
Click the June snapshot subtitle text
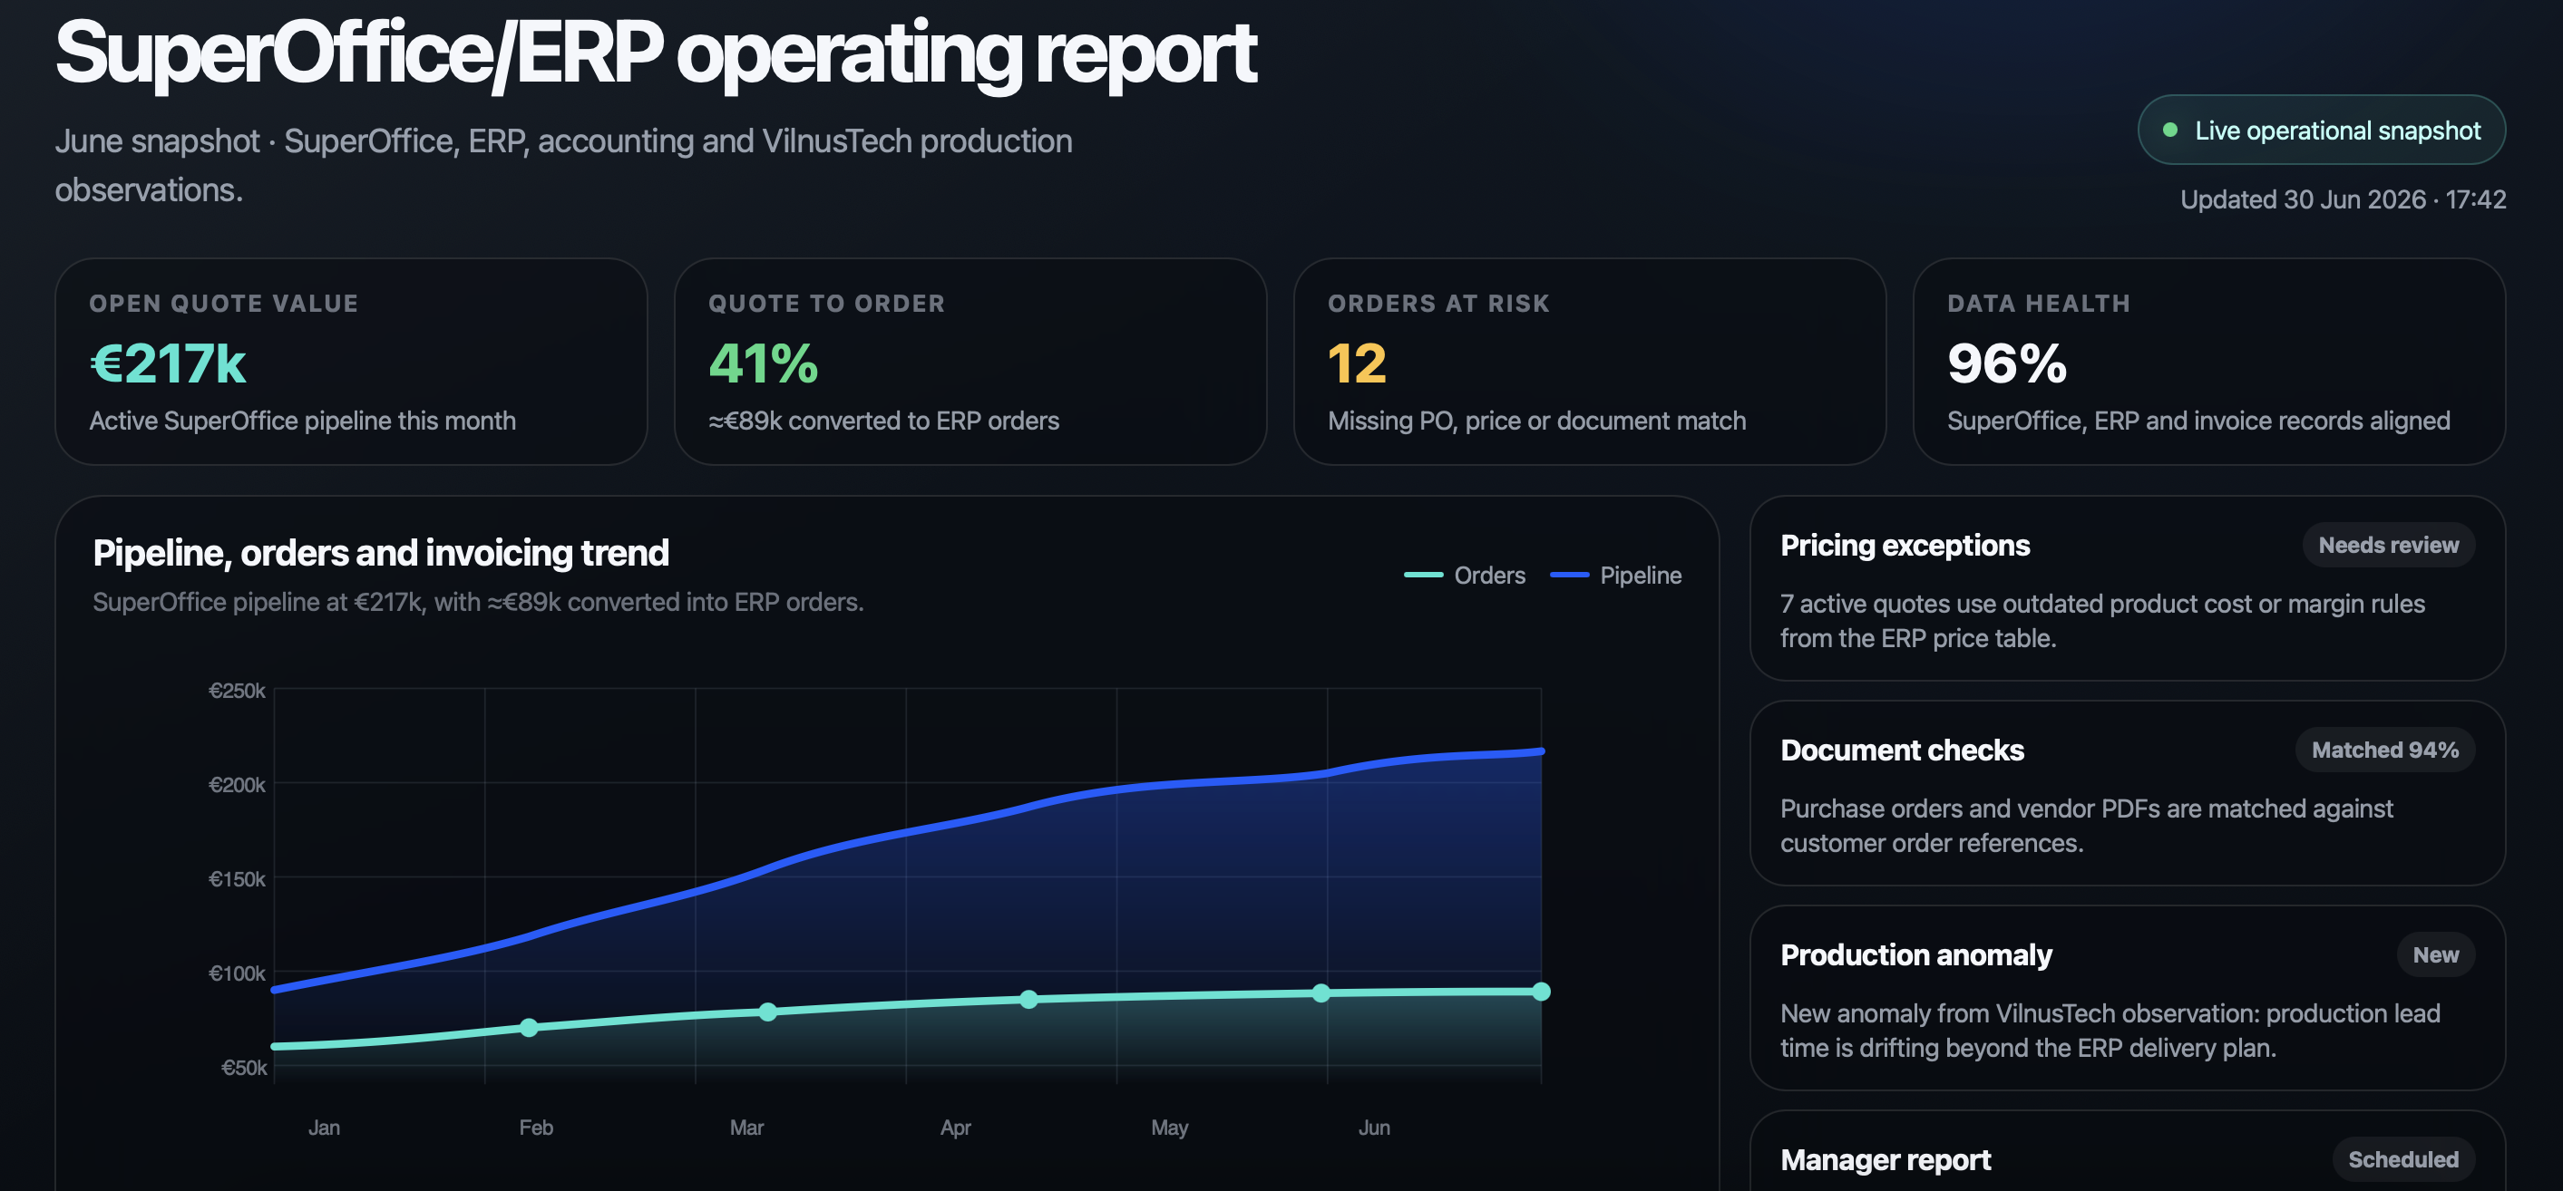click(563, 165)
